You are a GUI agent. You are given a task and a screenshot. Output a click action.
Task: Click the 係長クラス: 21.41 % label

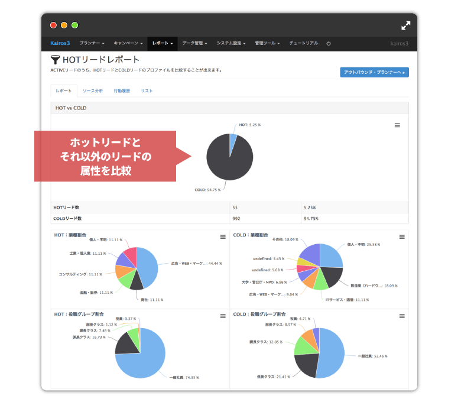pos(274,377)
